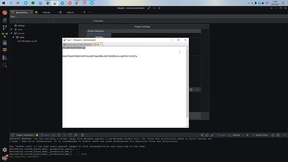
Task: Click the trash icon behind Notepad++ in Project Settings
Action: [191, 90]
